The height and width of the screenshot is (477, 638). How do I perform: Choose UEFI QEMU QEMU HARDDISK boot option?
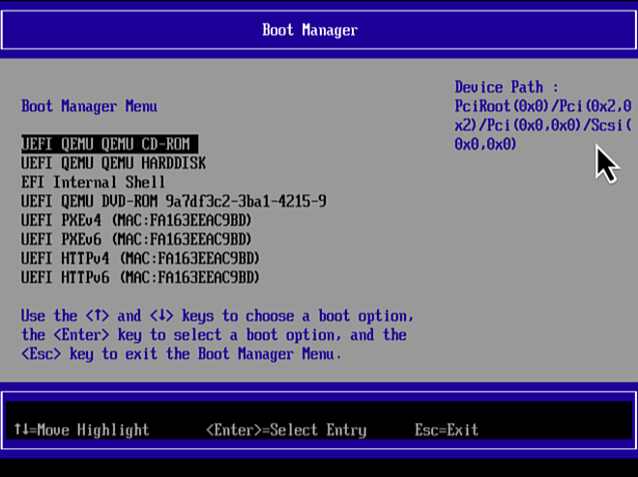(x=113, y=163)
